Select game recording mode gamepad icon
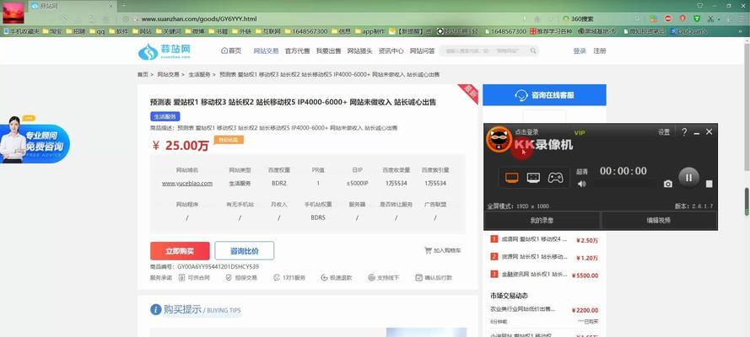 555,178
